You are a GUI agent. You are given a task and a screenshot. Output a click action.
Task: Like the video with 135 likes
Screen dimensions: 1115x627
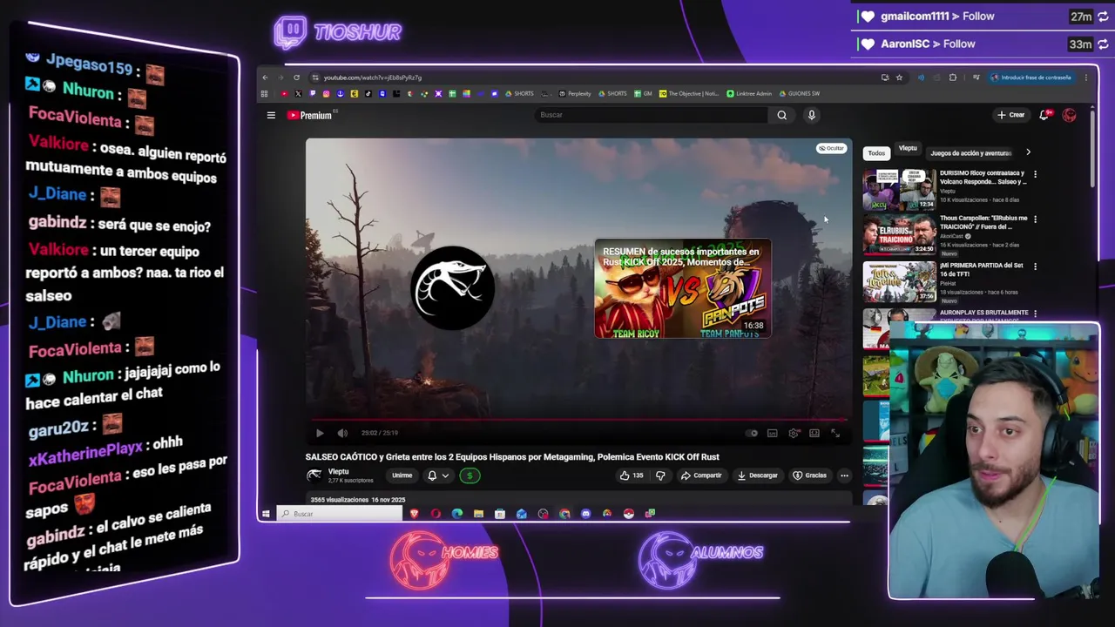[x=632, y=475]
